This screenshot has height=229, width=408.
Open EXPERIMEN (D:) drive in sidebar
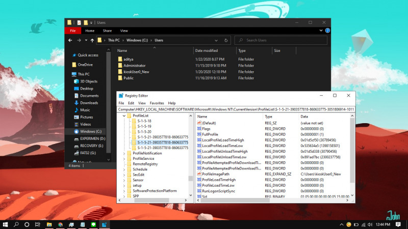pyautogui.click(x=93, y=138)
